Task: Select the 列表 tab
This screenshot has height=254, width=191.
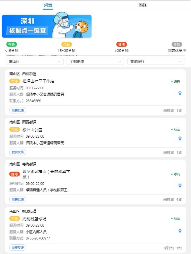Action: pyautogui.click(x=48, y=5)
